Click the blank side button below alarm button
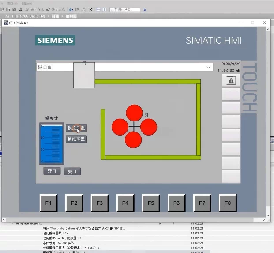 231,94
